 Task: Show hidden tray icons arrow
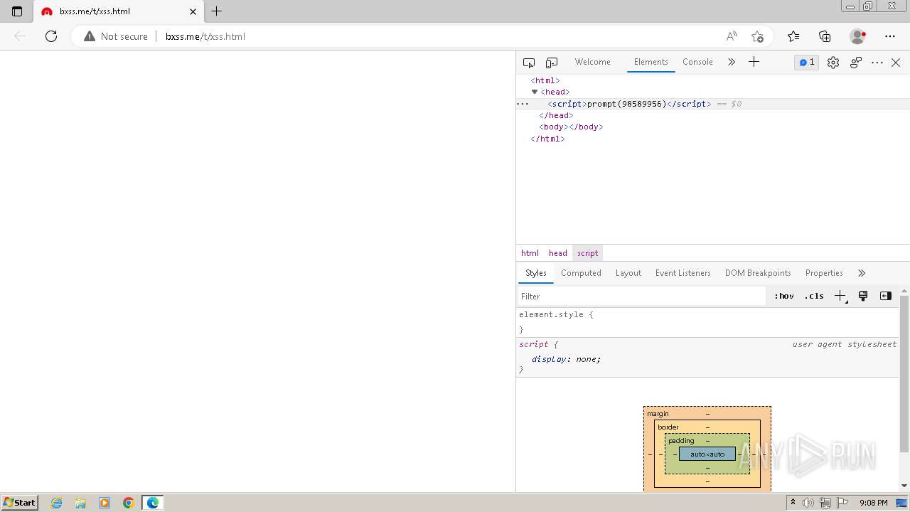coord(793,503)
